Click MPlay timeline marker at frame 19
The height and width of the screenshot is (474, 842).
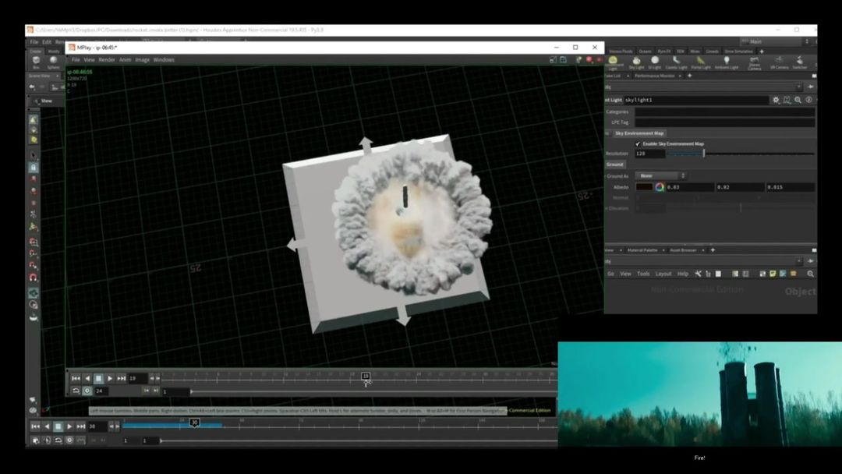[366, 377]
